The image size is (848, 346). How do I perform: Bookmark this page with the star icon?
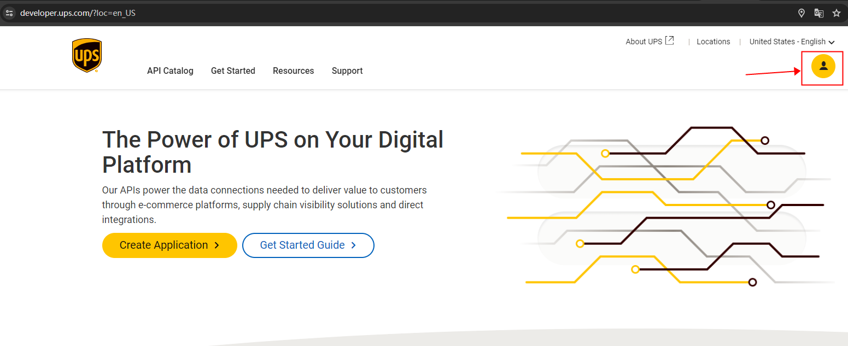[x=837, y=13]
